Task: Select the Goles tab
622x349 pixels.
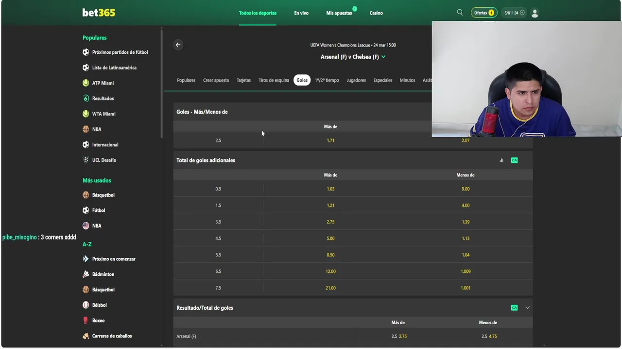Action: [x=302, y=80]
